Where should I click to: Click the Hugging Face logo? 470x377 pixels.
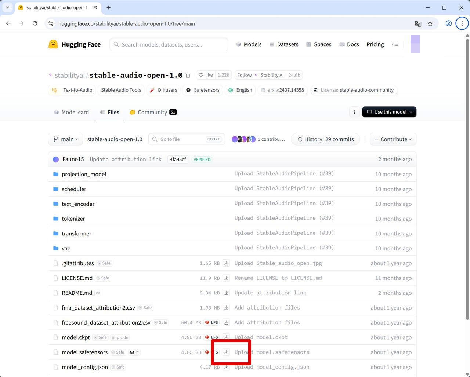coord(75,44)
